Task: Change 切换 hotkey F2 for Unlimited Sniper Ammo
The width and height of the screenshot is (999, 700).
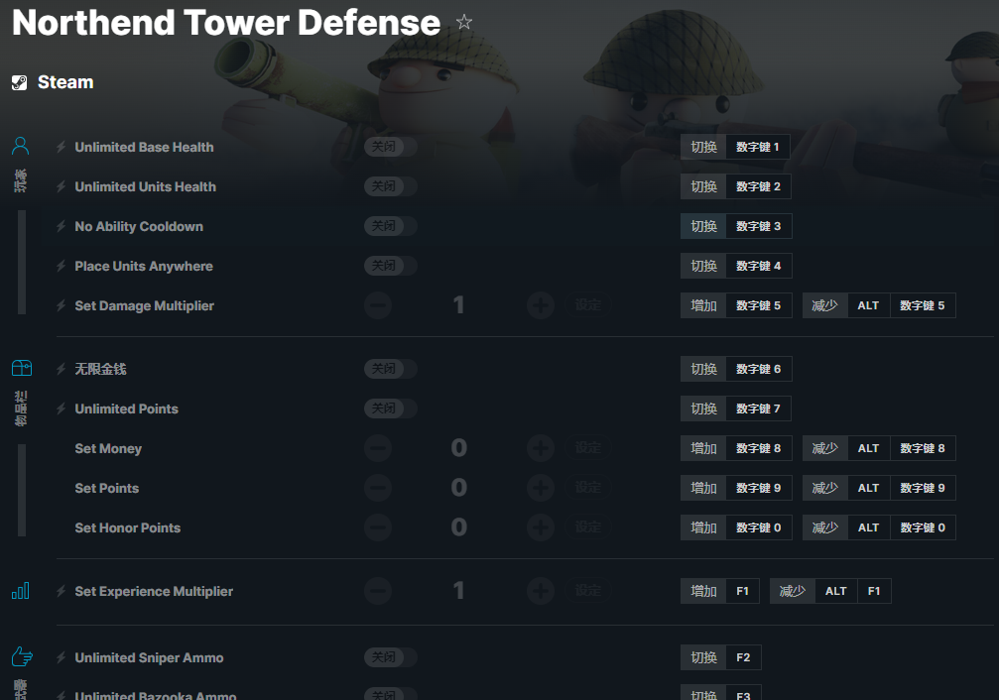Action: [720, 657]
